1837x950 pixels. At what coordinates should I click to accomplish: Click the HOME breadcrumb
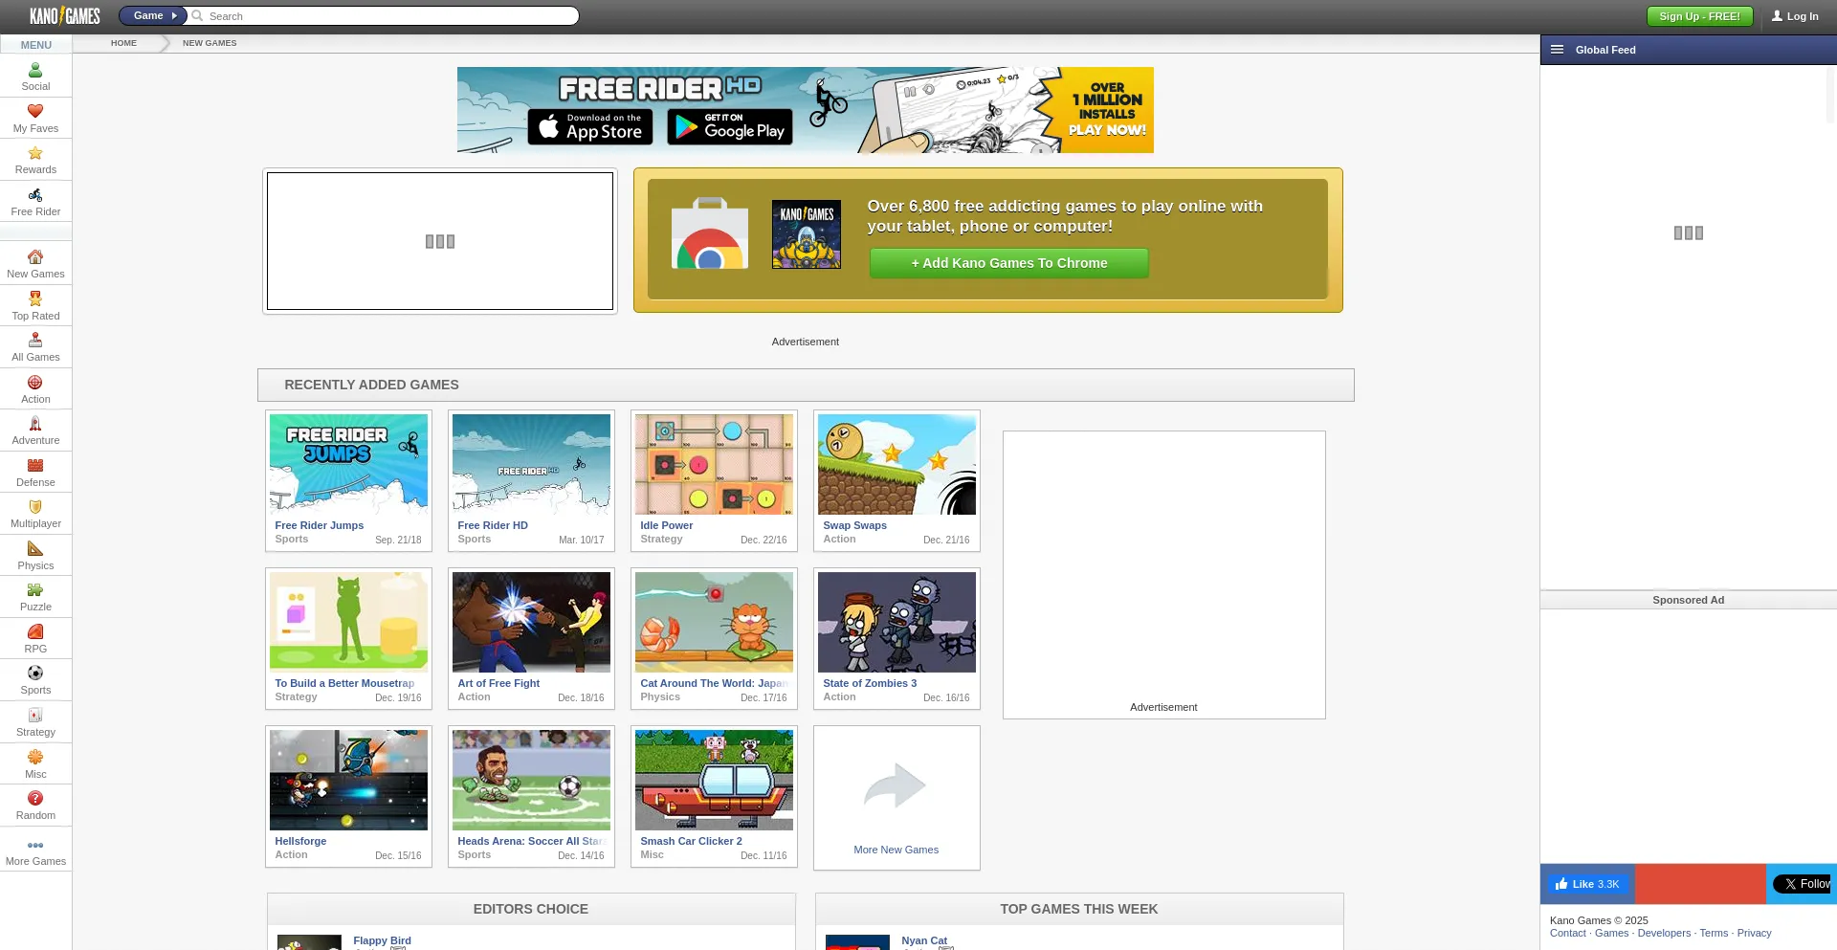[x=123, y=43]
